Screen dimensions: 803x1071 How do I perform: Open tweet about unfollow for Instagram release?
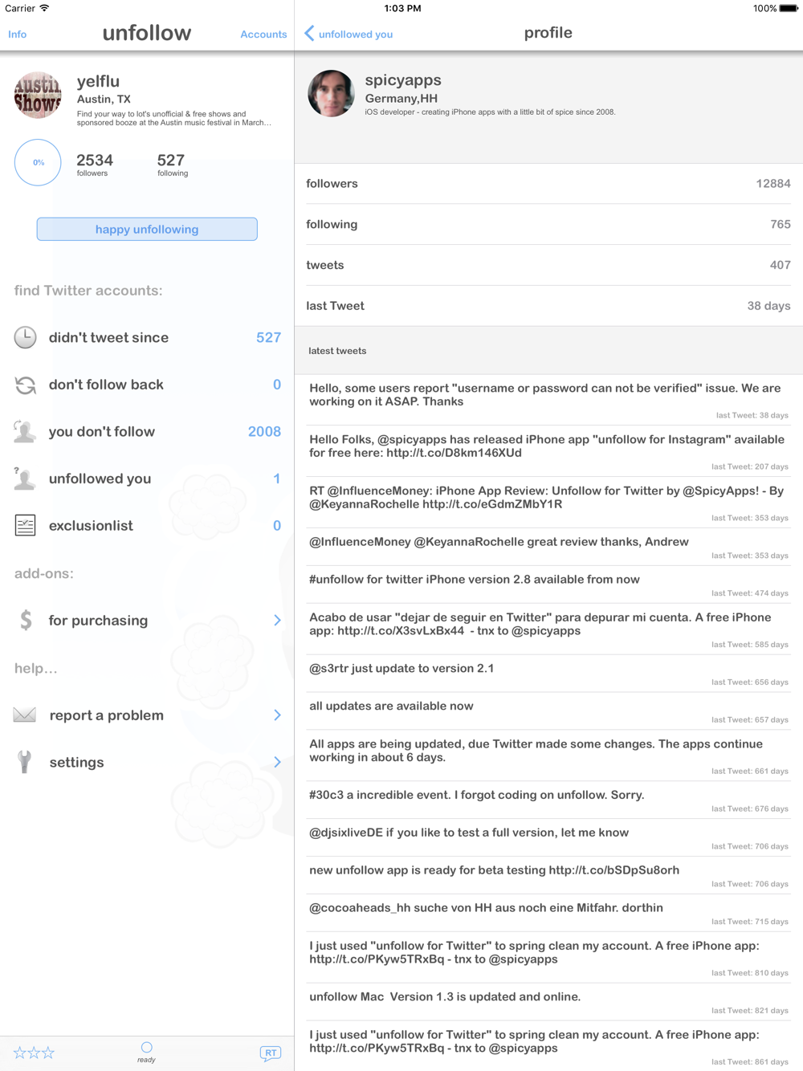coord(548,450)
